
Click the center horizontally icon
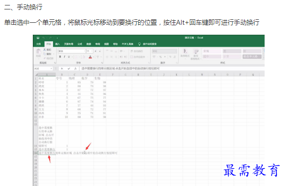tap(111, 57)
